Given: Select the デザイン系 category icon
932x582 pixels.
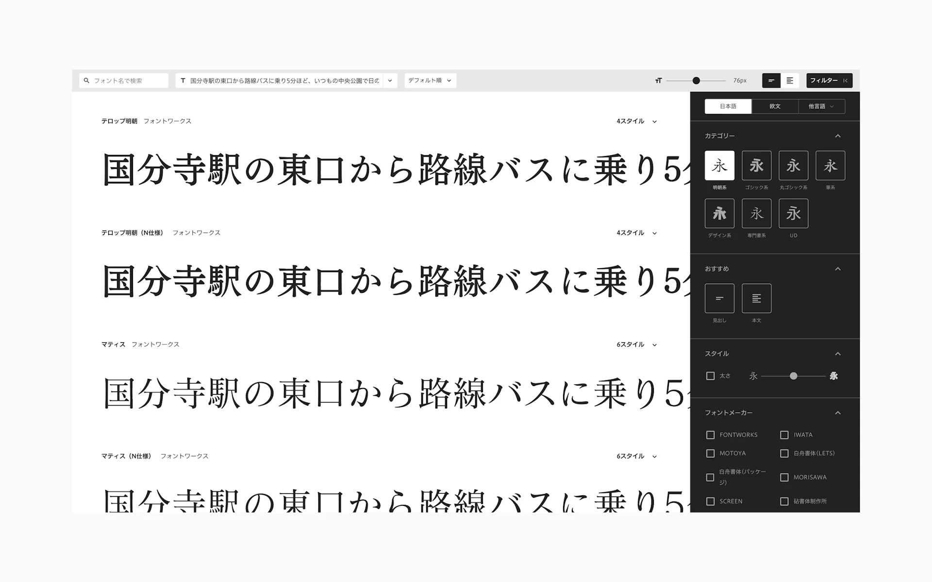Looking at the screenshot, I should pos(719,213).
